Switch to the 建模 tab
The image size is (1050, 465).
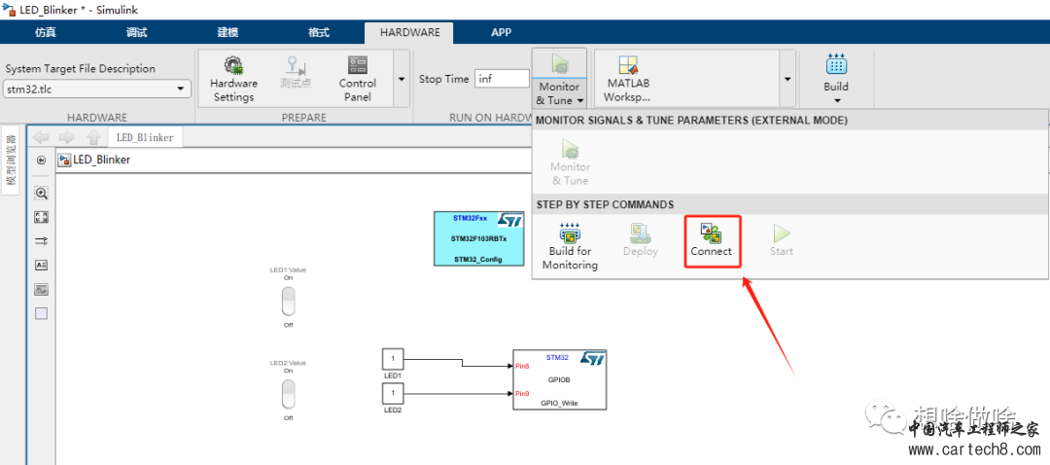click(227, 32)
